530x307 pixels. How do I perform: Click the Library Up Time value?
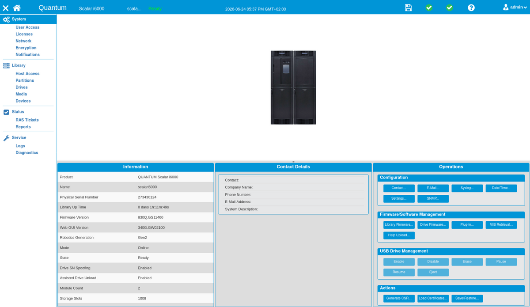click(x=153, y=207)
